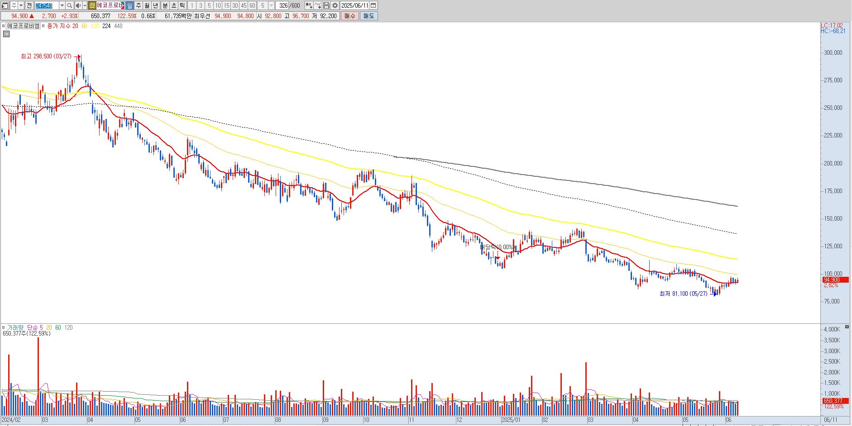
Task: Click moving average 224 legend label
Action: 106,26
